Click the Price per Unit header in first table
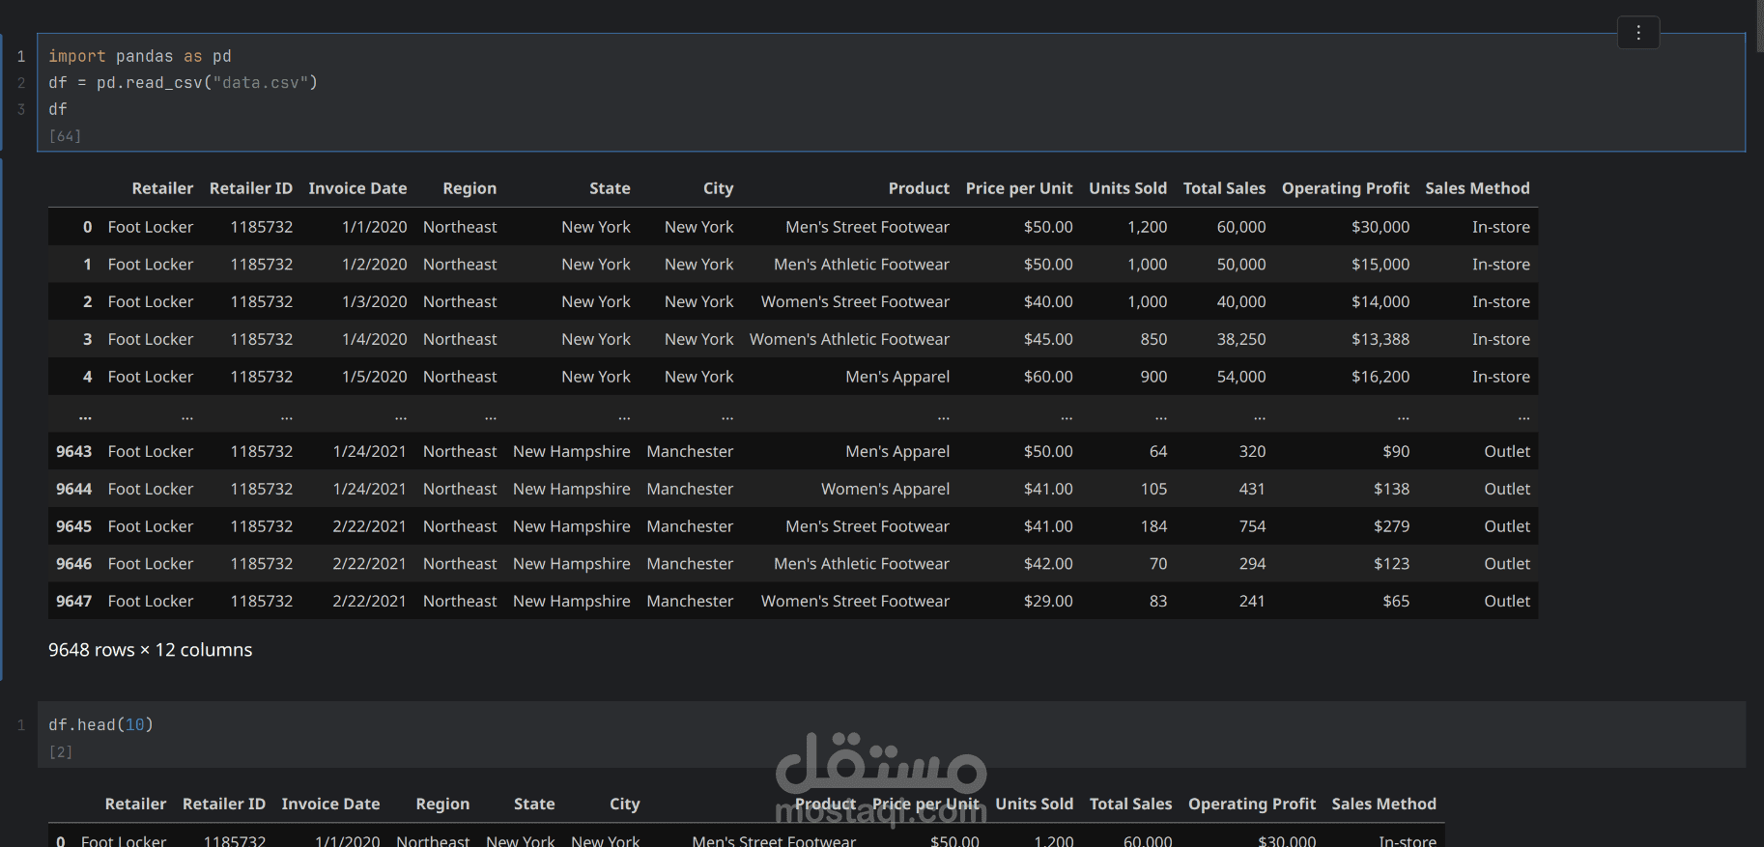The height and width of the screenshot is (847, 1764). tap(1019, 188)
